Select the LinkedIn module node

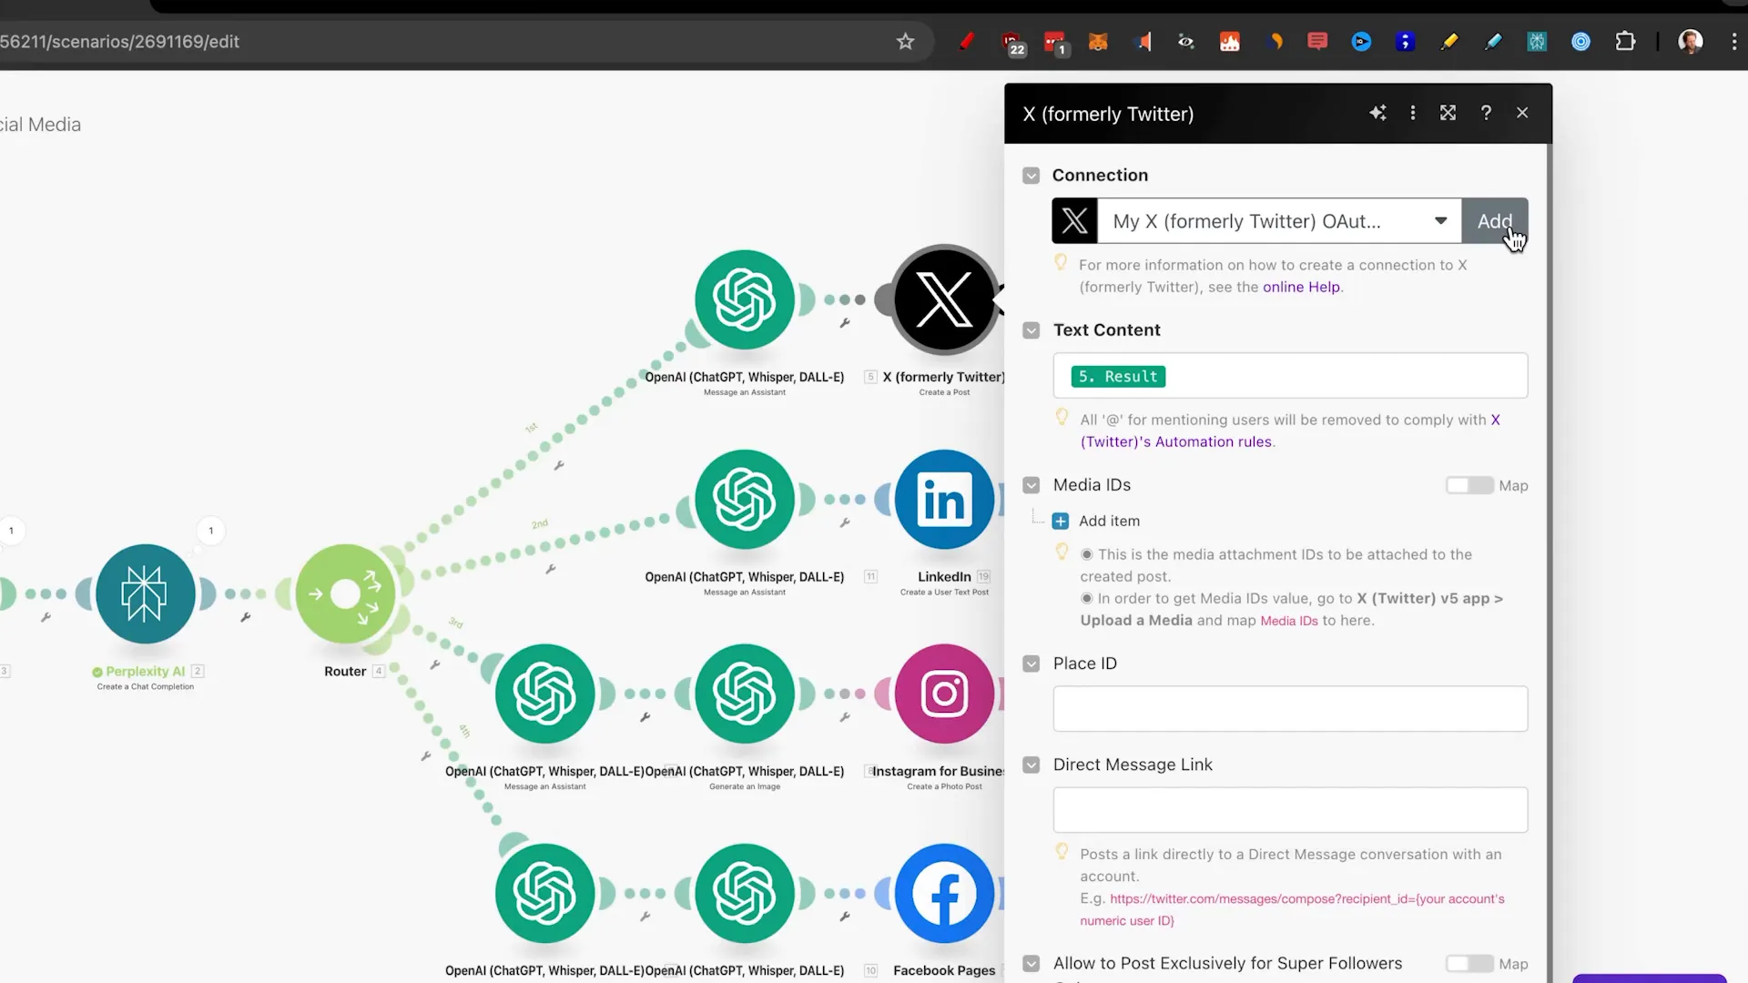944,500
